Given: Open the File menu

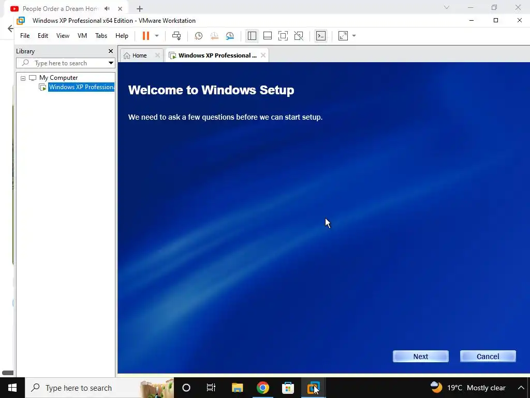Looking at the screenshot, I should click(25, 36).
